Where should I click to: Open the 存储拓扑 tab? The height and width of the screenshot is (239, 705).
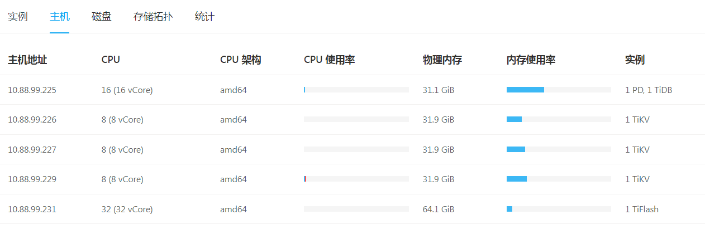[x=153, y=17]
